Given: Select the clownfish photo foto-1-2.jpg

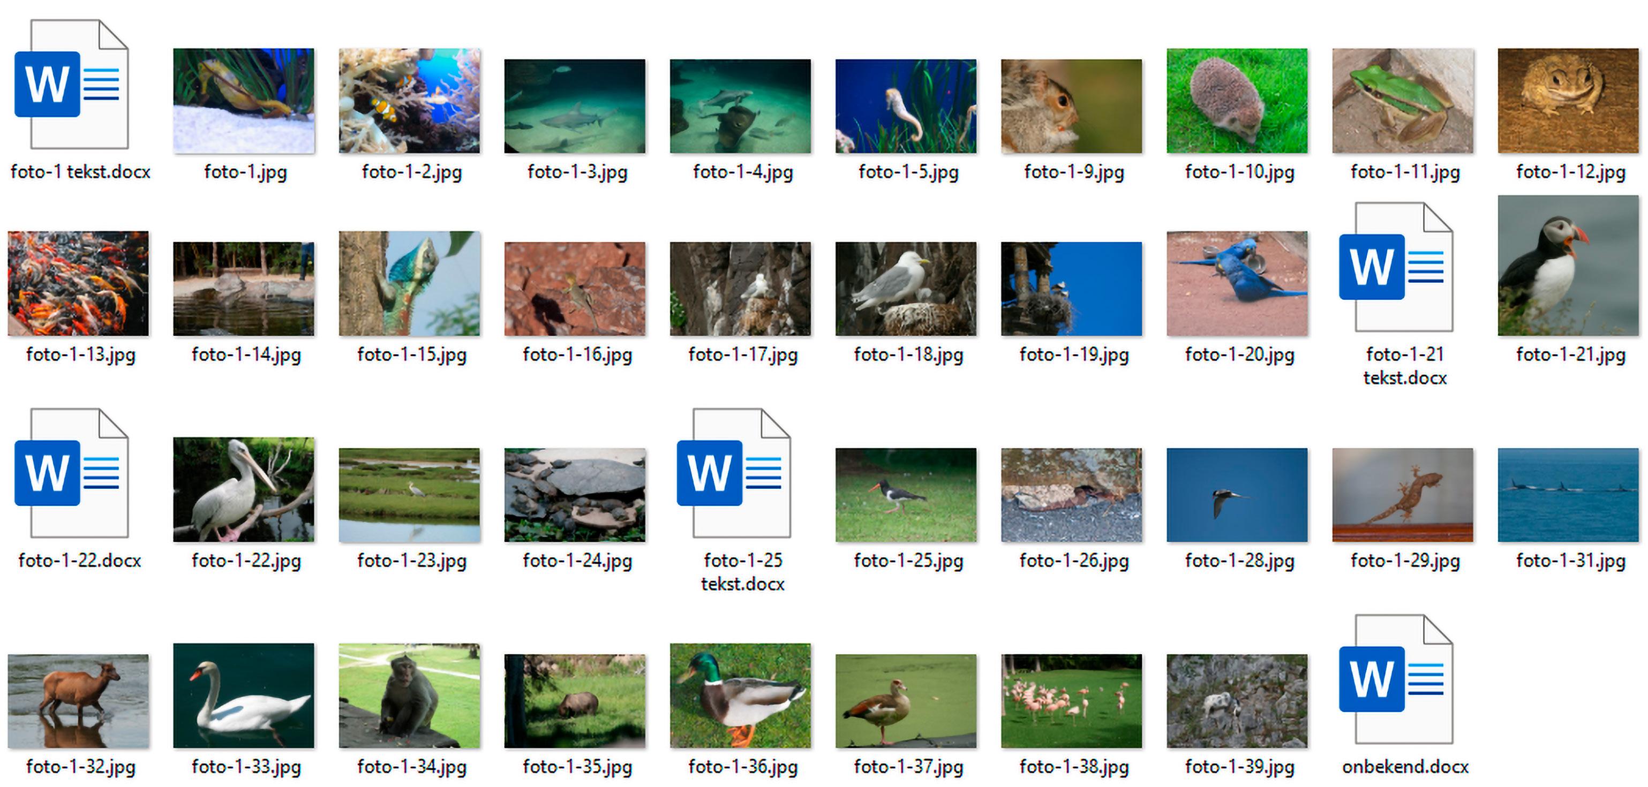Looking at the screenshot, I should (x=409, y=101).
